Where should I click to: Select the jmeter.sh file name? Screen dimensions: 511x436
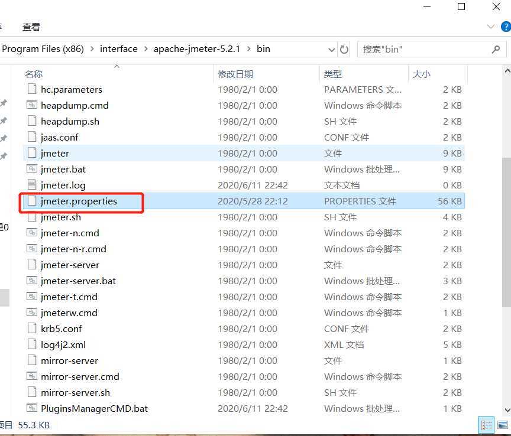60,217
